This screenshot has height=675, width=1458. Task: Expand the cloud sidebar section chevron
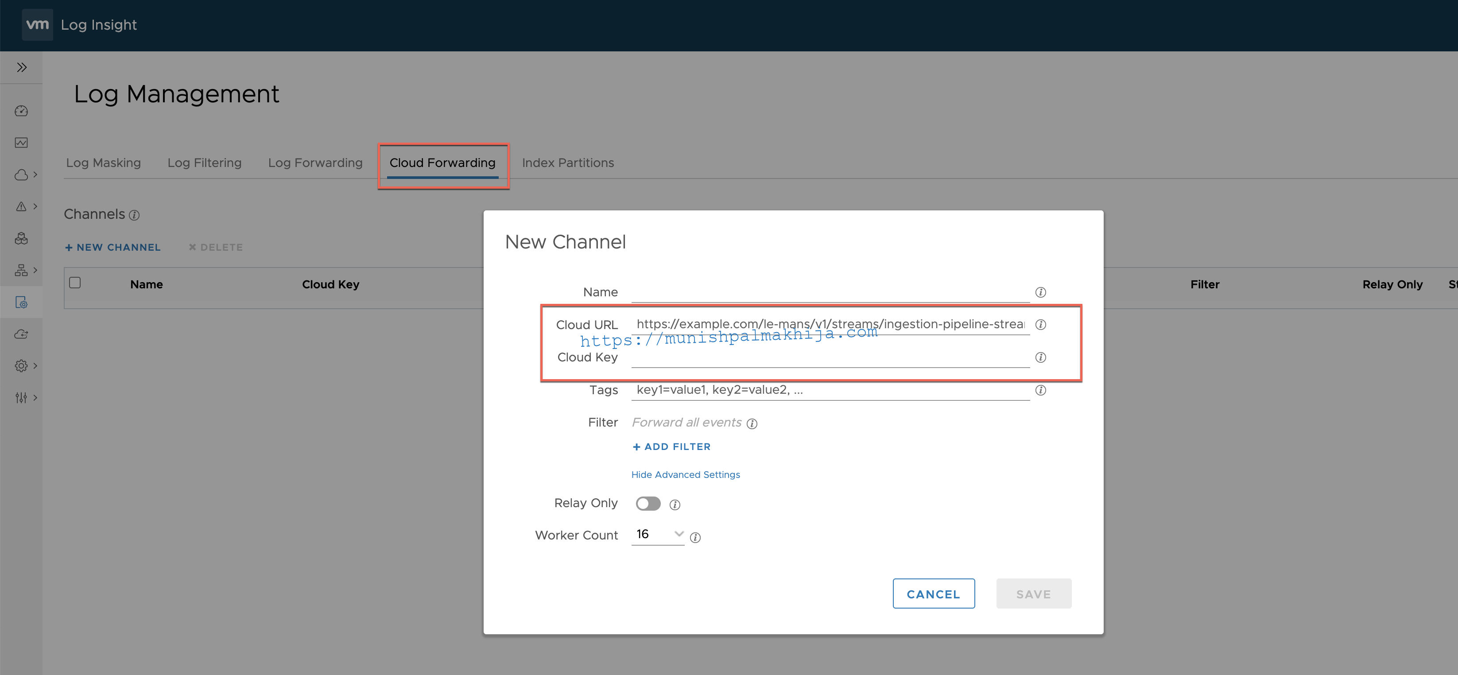(35, 174)
